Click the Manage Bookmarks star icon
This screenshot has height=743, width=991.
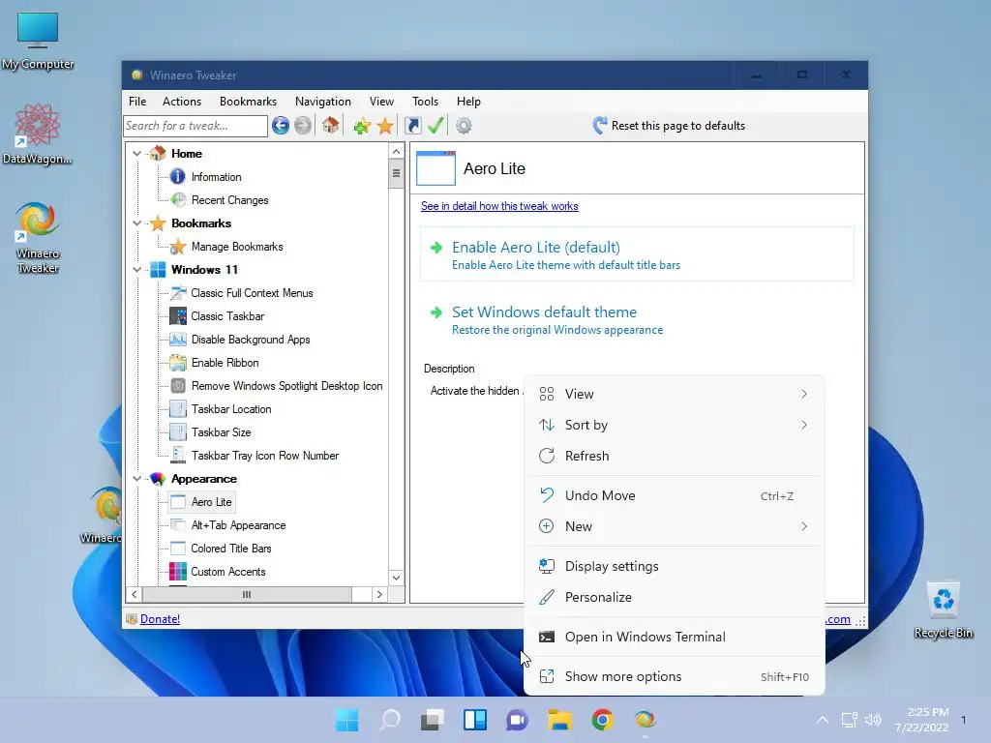[178, 247]
